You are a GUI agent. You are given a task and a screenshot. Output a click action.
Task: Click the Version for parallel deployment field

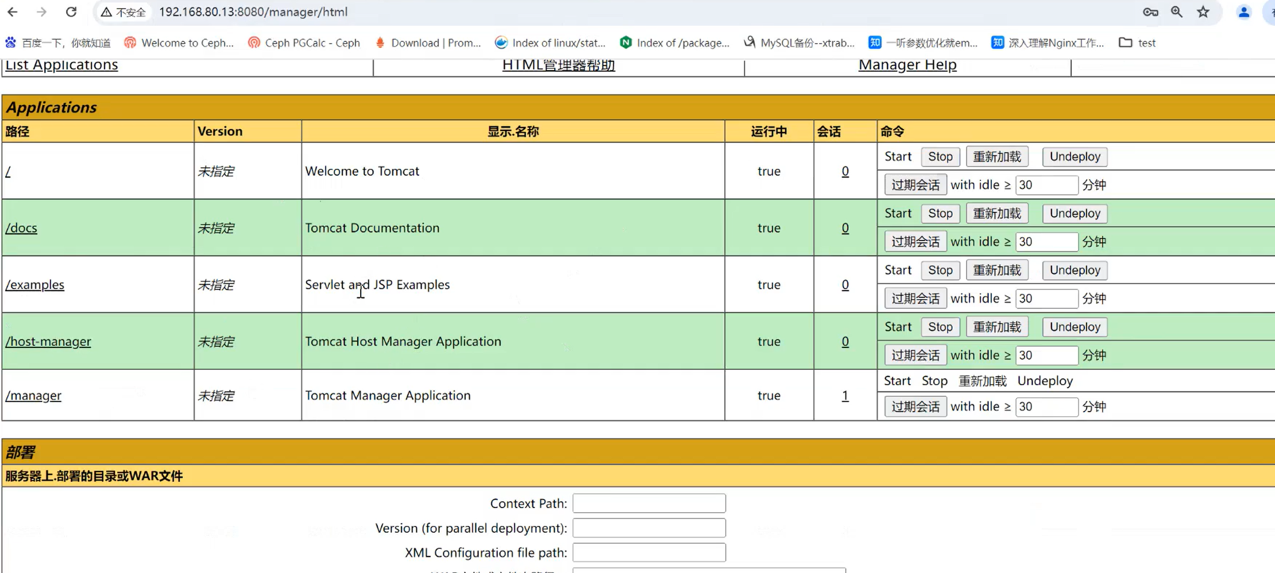click(x=649, y=528)
